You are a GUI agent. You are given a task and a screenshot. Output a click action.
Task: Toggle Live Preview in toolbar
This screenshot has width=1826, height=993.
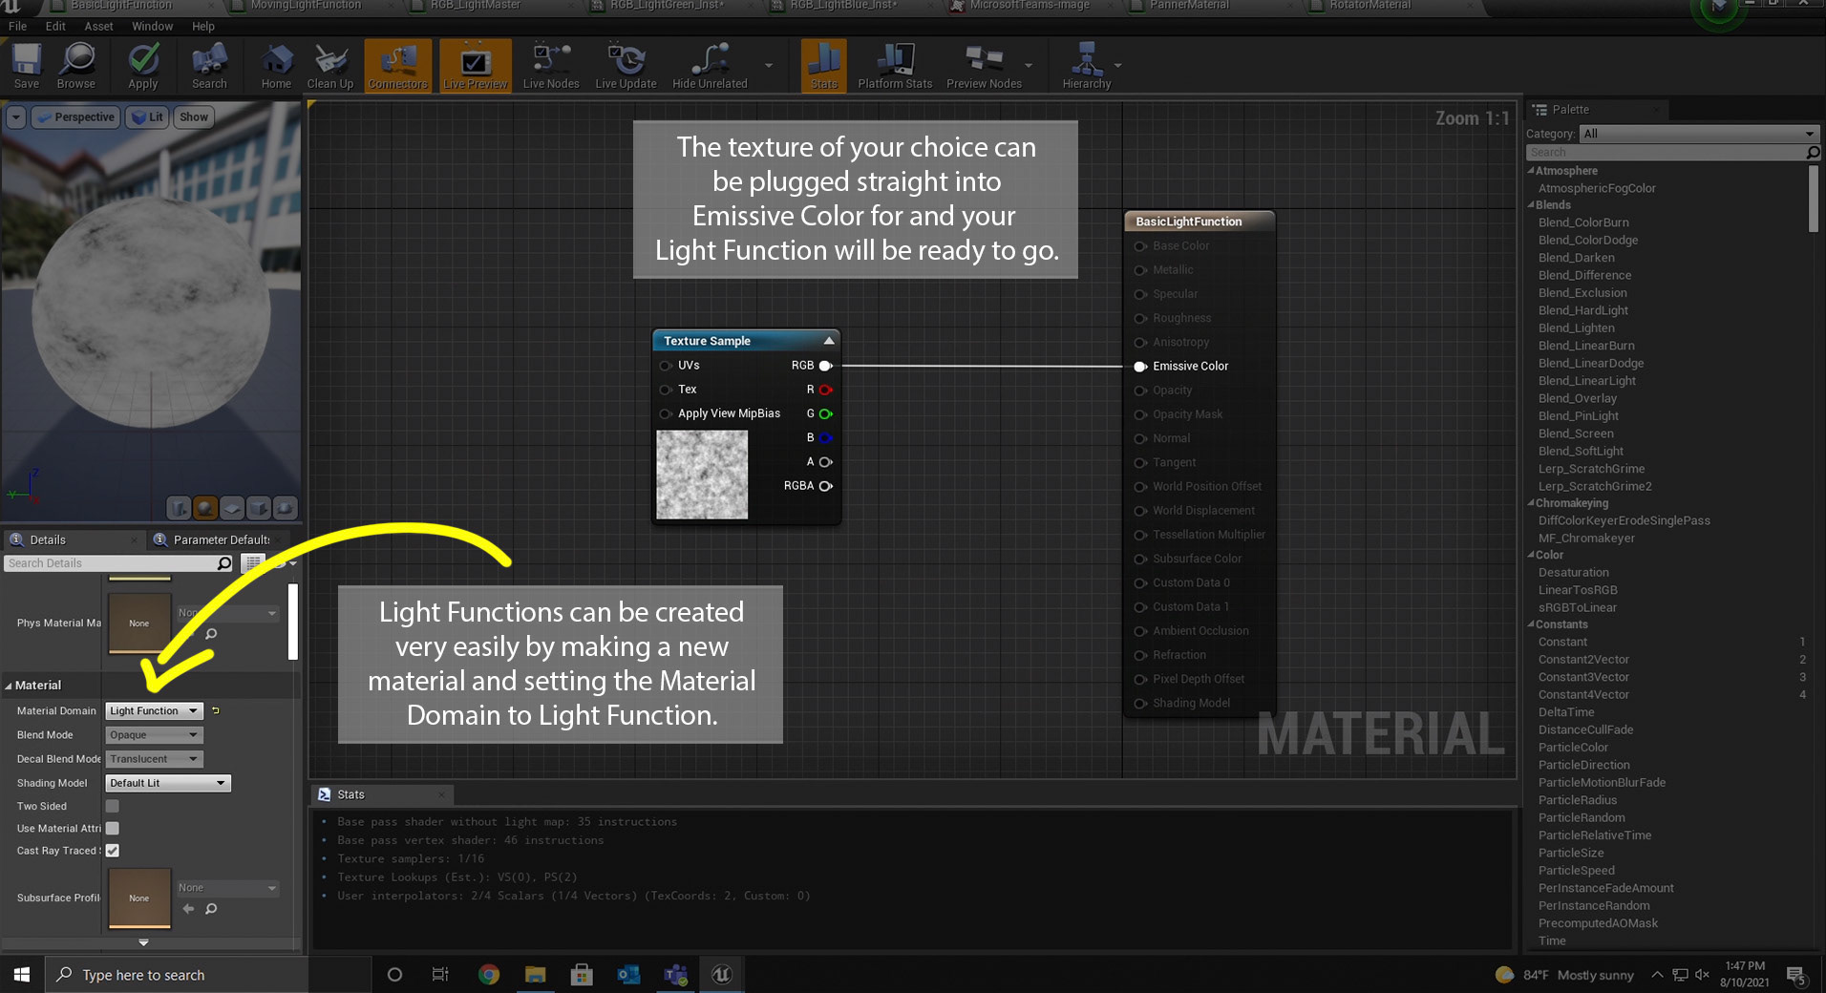[x=475, y=66]
